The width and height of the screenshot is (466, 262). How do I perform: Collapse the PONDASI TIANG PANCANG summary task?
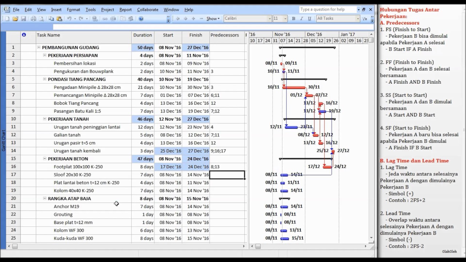pos(44,79)
